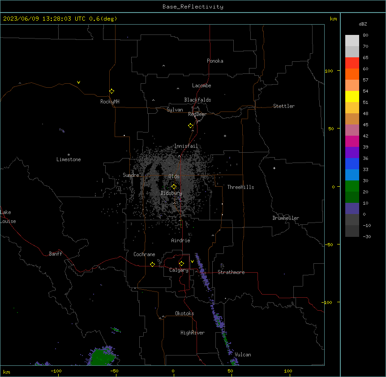This screenshot has width=386, height=377.
Task: Click the white asterisk east of Innisfail
Action: (x=225, y=136)
